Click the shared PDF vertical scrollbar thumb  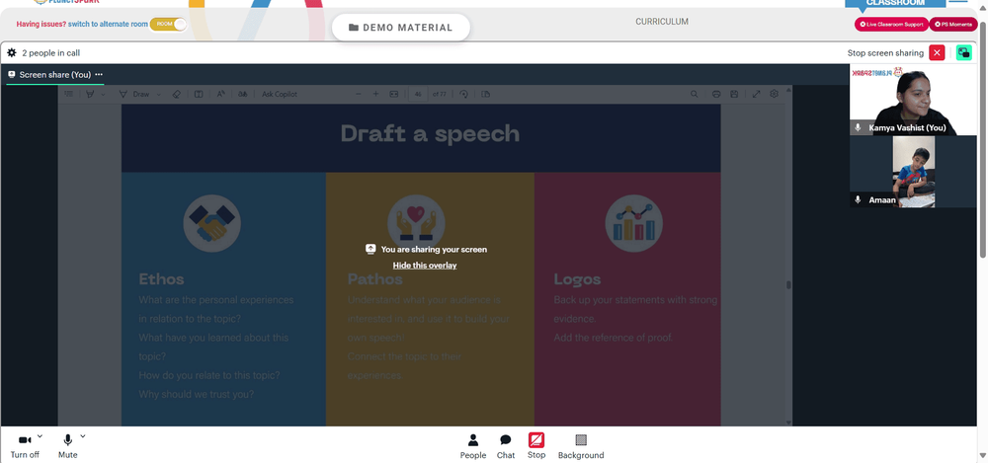click(x=788, y=284)
